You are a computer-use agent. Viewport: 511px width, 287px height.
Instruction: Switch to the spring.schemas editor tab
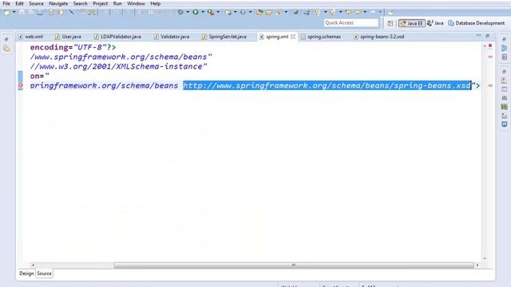point(321,37)
